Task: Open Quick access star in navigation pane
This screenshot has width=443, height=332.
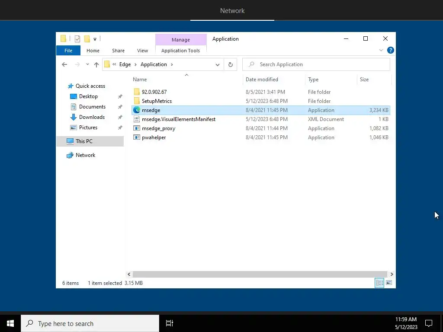Action: 71,86
